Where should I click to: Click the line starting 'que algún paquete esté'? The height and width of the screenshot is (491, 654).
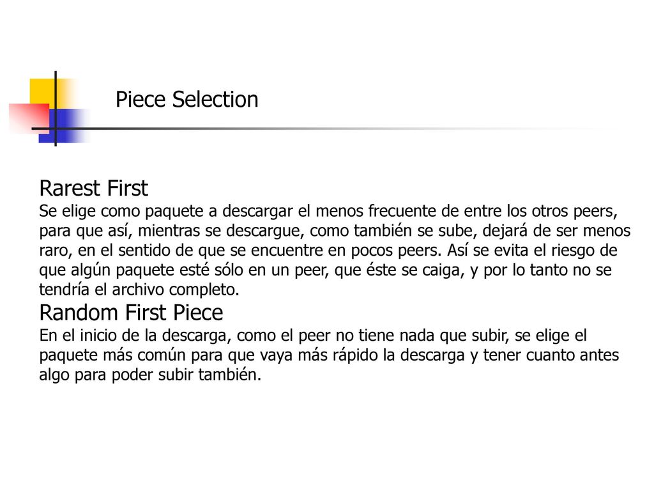[x=325, y=270]
